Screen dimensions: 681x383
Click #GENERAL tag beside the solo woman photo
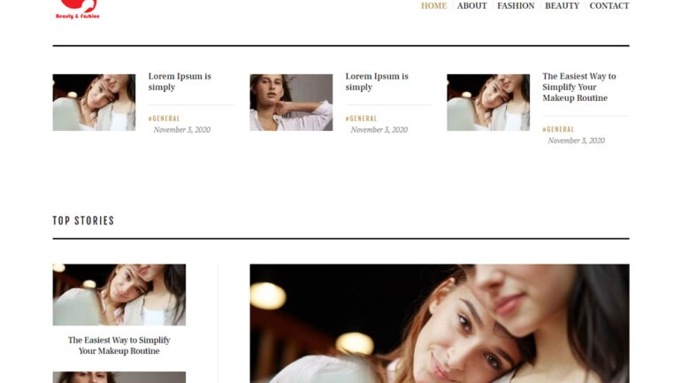coord(361,119)
